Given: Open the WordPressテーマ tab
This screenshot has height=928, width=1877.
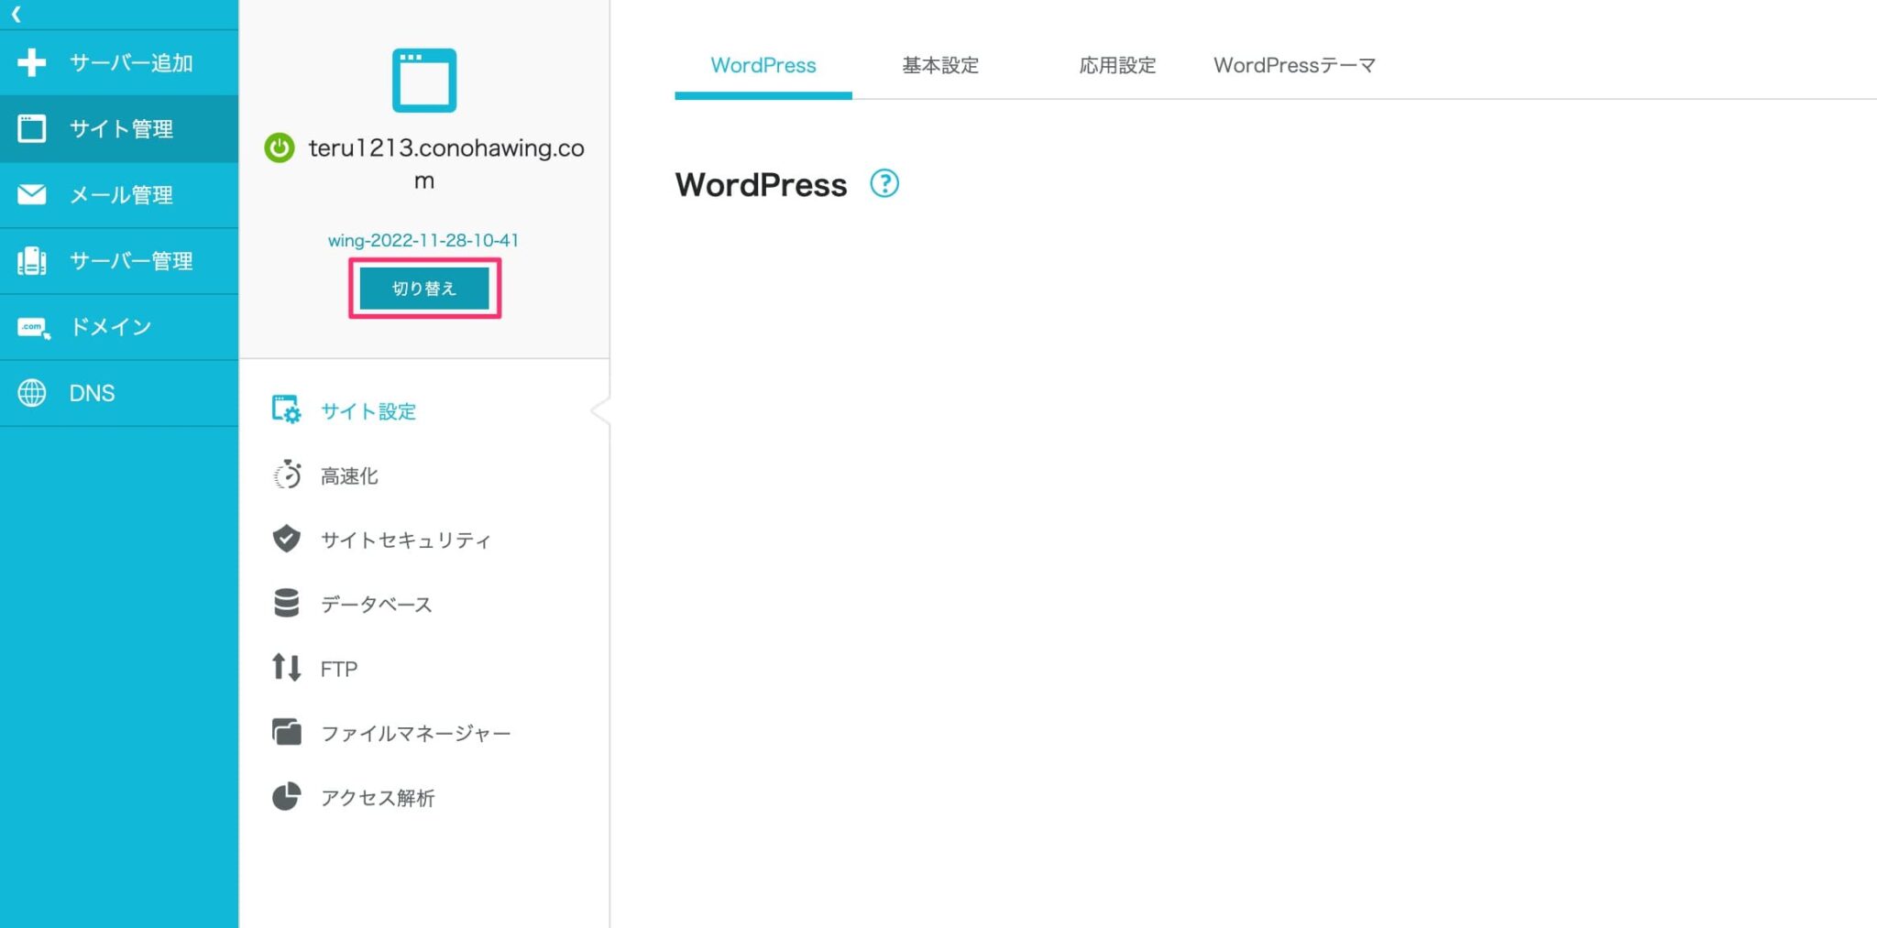Looking at the screenshot, I should 1293,65.
